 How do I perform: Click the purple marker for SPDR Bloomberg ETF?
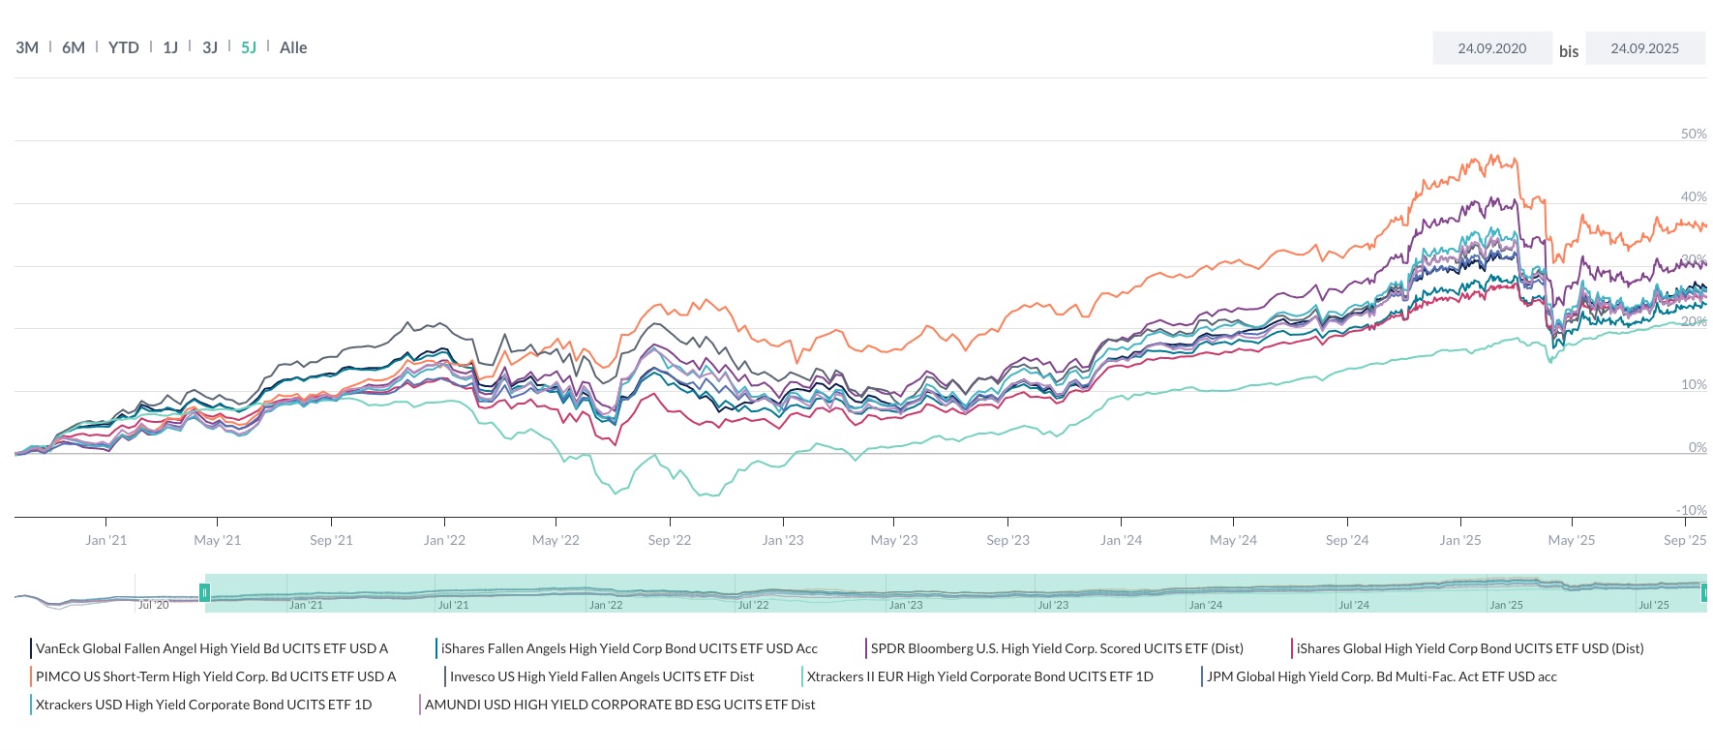click(864, 648)
